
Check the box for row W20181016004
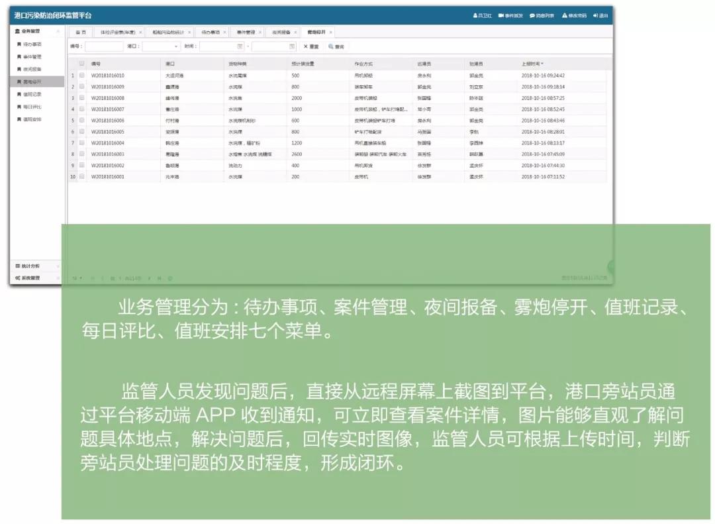(82, 143)
